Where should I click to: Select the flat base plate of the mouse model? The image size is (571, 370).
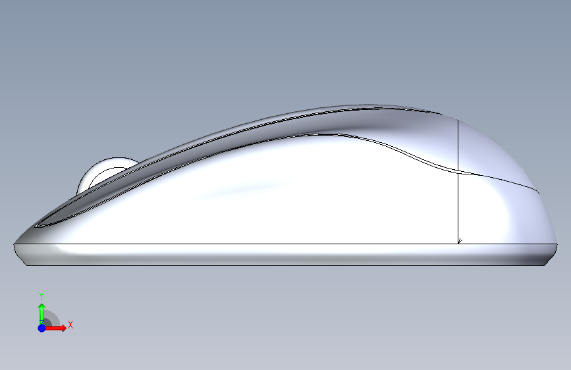pos(286,255)
